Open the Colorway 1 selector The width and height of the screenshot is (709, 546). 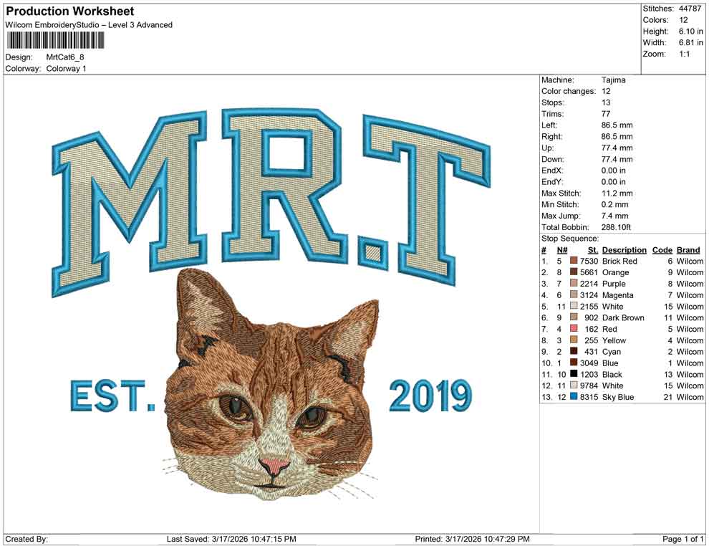click(68, 69)
